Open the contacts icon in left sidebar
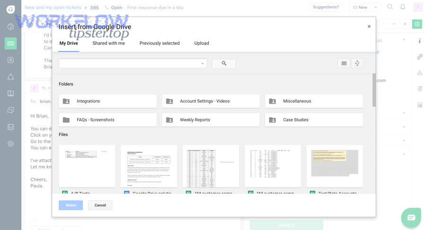 pos(10,60)
